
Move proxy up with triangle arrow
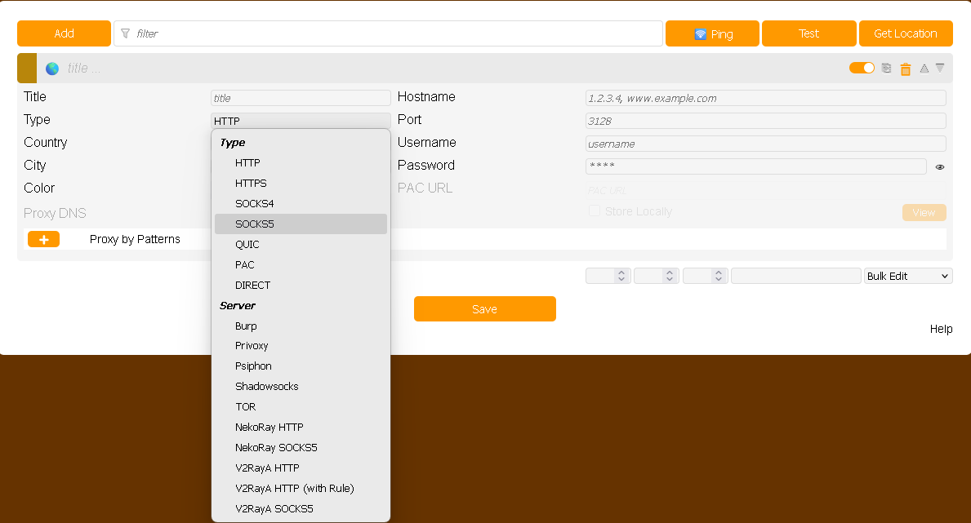point(924,69)
